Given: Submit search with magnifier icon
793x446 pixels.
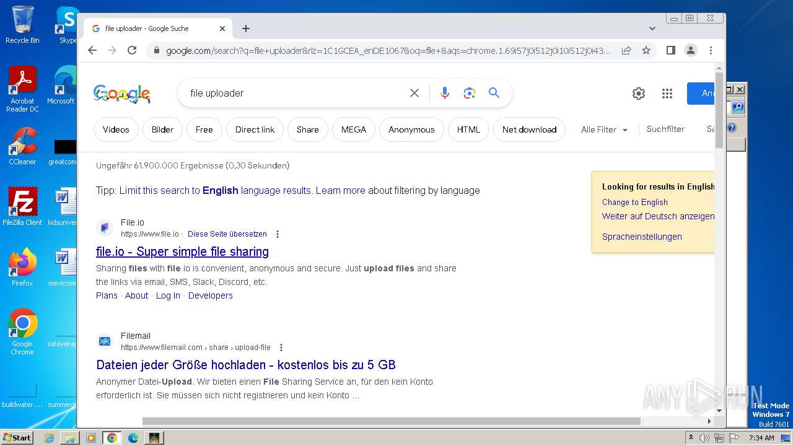Looking at the screenshot, I should click(x=494, y=93).
